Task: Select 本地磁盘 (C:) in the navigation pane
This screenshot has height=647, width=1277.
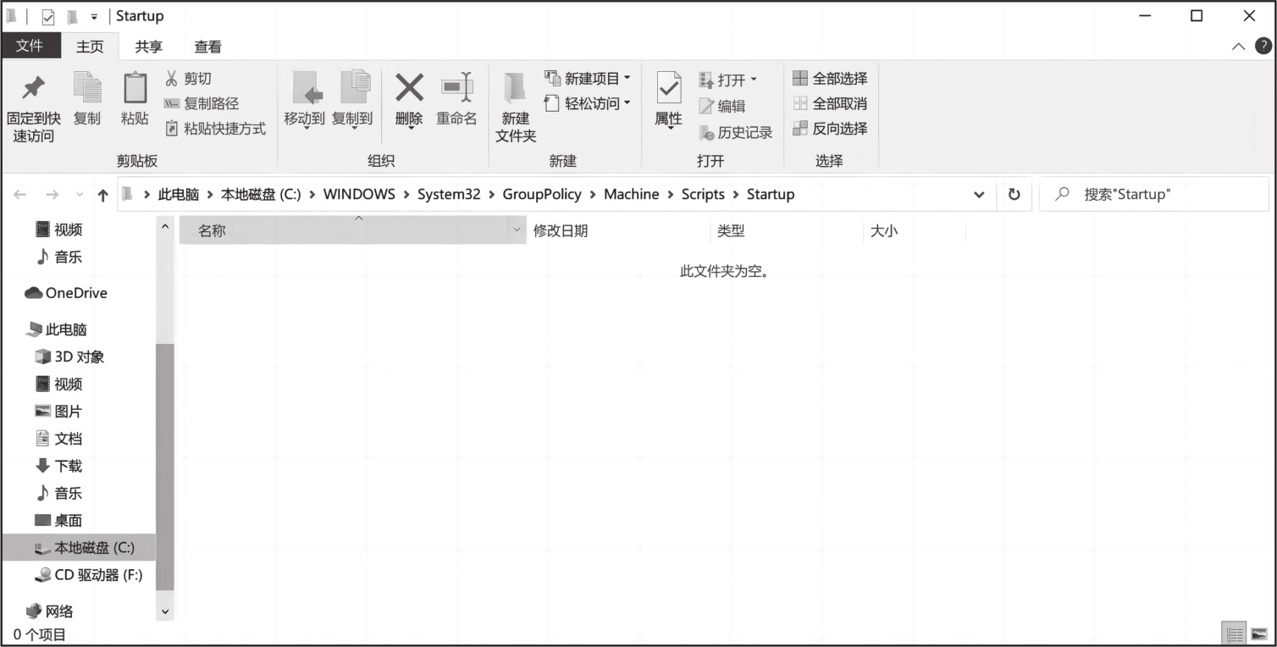Action: tap(79, 548)
